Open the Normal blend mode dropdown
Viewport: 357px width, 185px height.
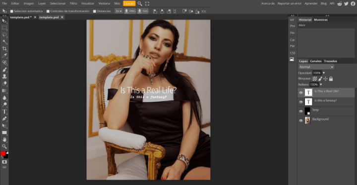316,67
